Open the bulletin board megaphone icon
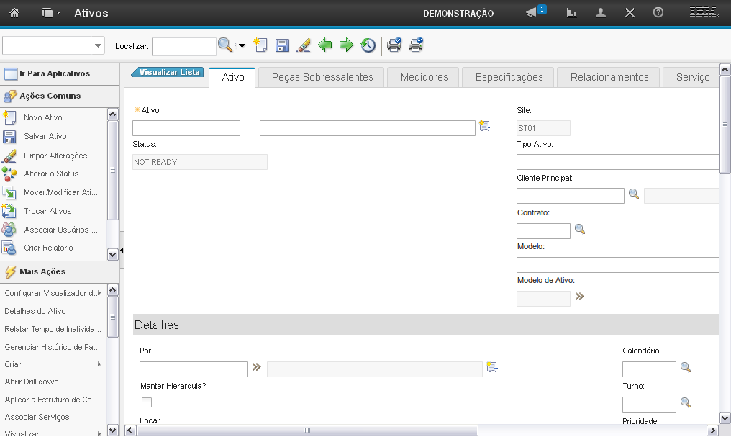The height and width of the screenshot is (437, 731). [532, 13]
